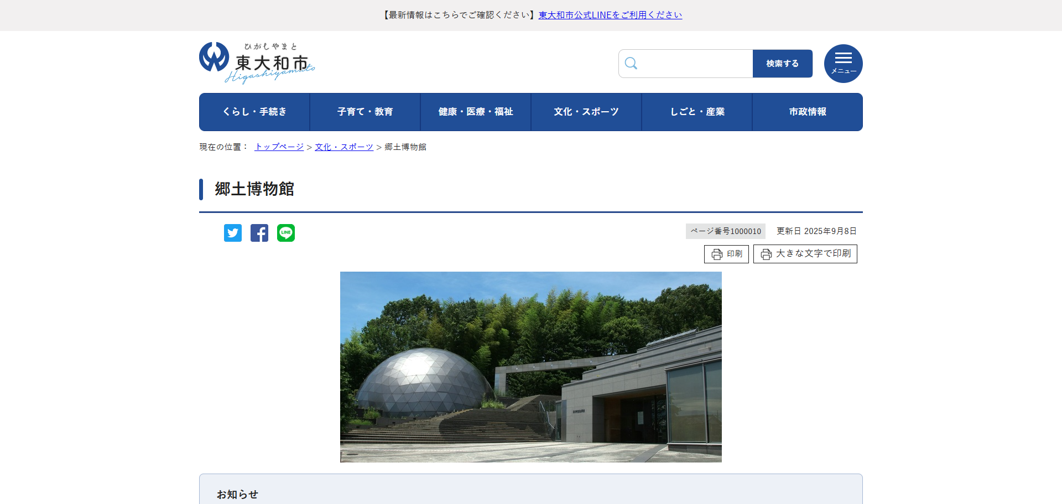Share page via Facebook icon
1062x504 pixels.
coord(259,233)
